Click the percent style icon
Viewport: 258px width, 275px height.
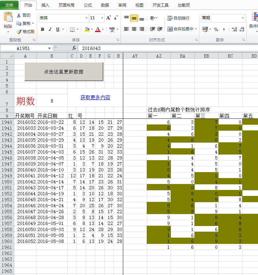(216, 29)
